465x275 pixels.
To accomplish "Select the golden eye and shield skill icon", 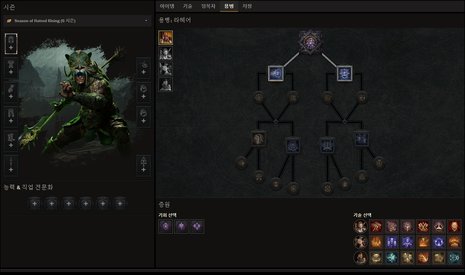I will pyautogui.click(x=439, y=258).
